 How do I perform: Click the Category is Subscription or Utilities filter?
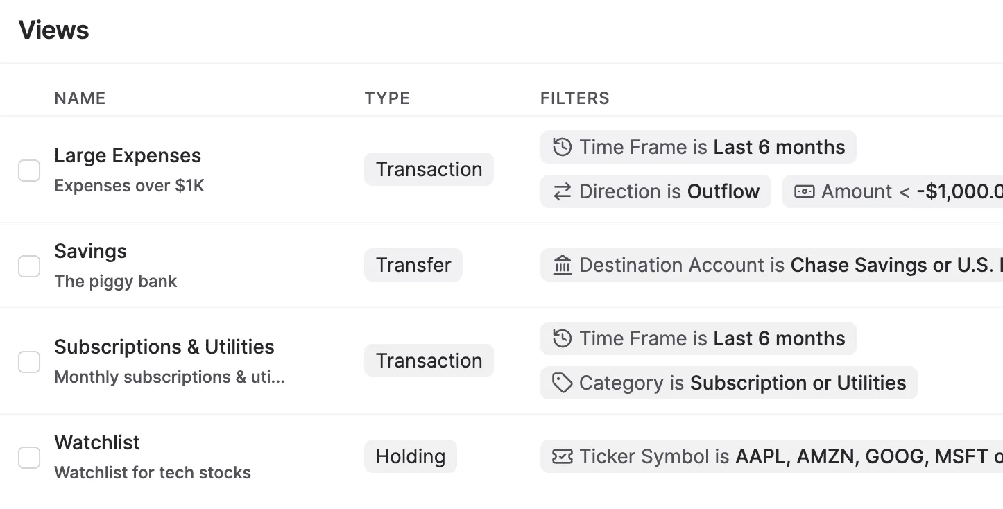tap(728, 383)
